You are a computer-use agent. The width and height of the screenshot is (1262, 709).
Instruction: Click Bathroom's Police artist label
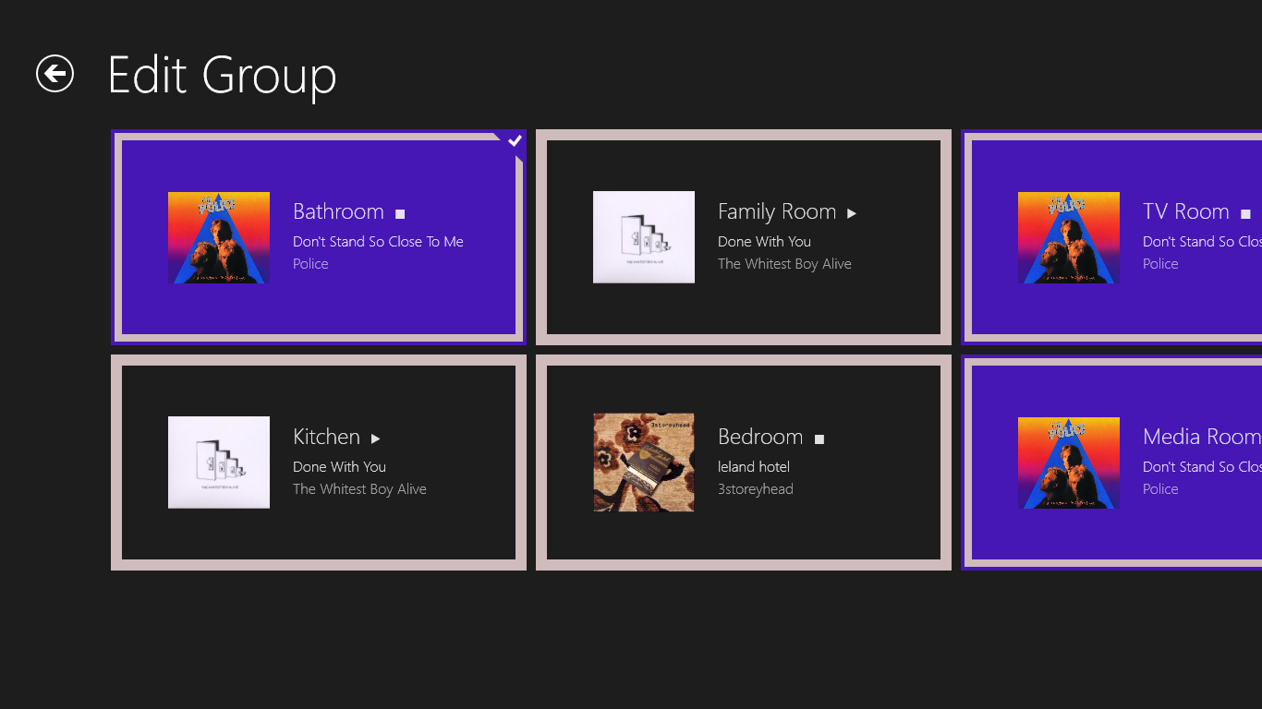[x=310, y=264]
